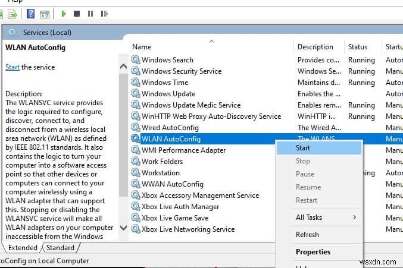The height and width of the screenshot is (268, 403).
Task: Click the gear icon beside Windows Security Service
Action: (136, 71)
